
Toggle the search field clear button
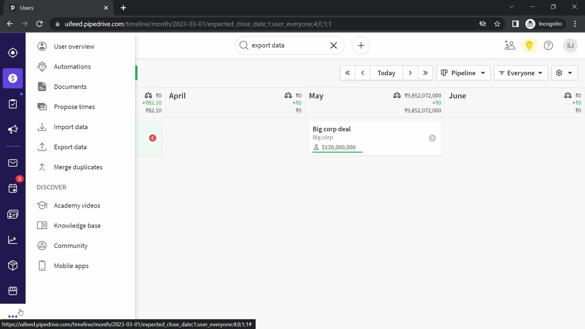click(x=335, y=45)
